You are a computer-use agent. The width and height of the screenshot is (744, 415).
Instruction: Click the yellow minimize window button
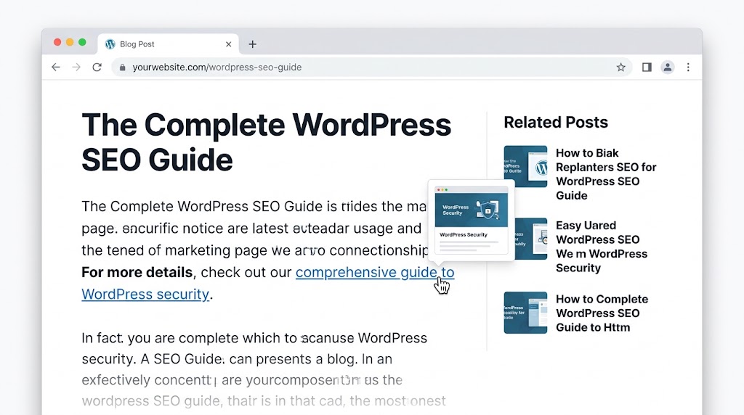pos(70,42)
